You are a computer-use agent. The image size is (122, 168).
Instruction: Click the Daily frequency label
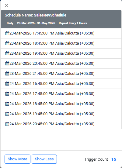(10, 23)
